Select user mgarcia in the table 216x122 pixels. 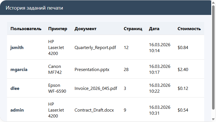(19, 69)
